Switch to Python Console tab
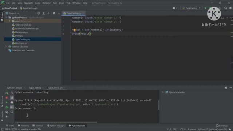Viewport: 233px width, 131px height. click(x=15, y=88)
